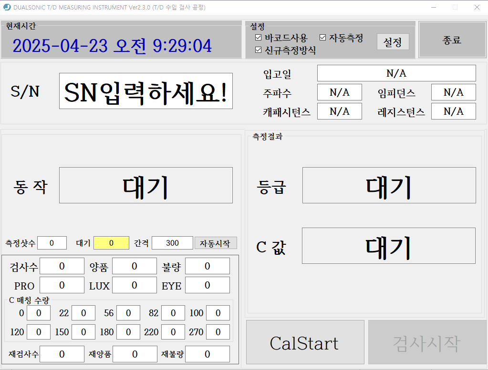
Task: Open settings via the 설정 button
Action: 393,42
